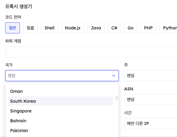Choose Bahrain from country list

(60, 121)
